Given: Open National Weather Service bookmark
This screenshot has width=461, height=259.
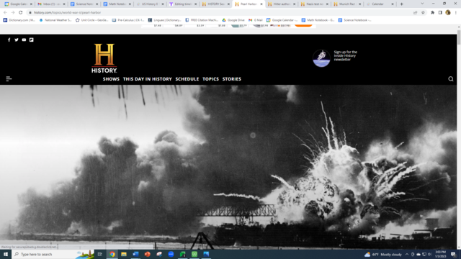Looking at the screenshot, I should click(55, 20).
